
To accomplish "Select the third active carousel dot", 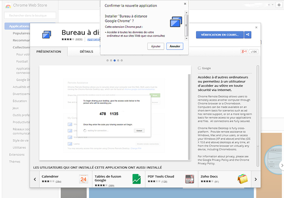I will point(114,61).
